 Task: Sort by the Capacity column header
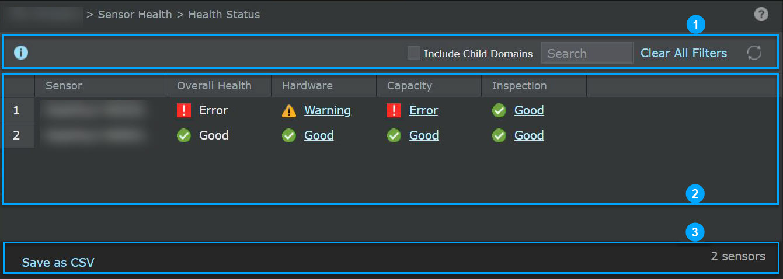coord(429,86)
